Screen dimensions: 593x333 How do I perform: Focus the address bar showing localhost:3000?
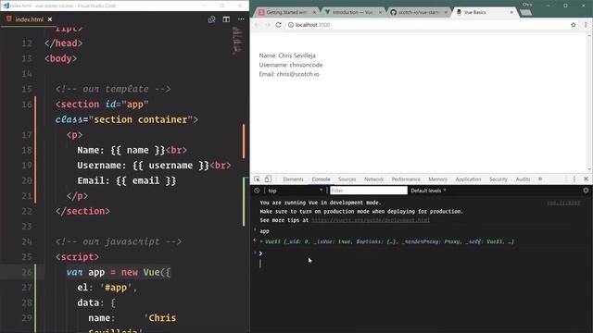click(x=428, y=25)
